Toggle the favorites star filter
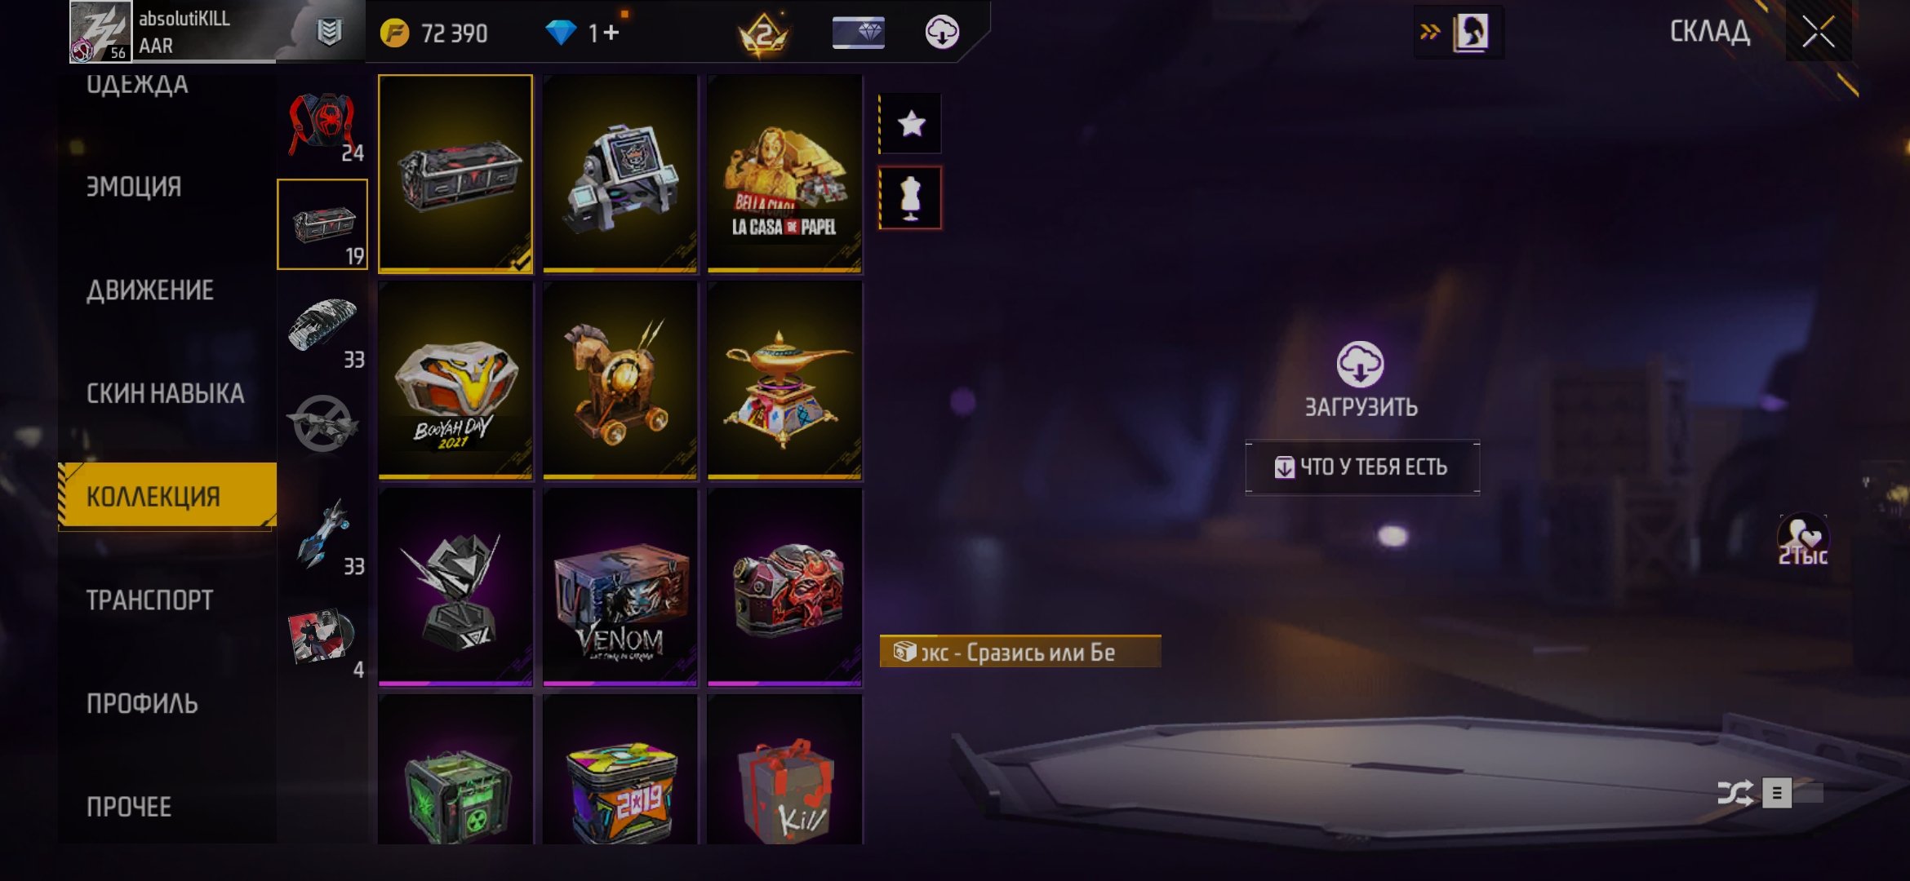 911,124
